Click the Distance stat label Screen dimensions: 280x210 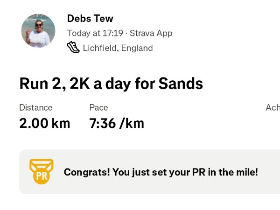coord(35,107)
